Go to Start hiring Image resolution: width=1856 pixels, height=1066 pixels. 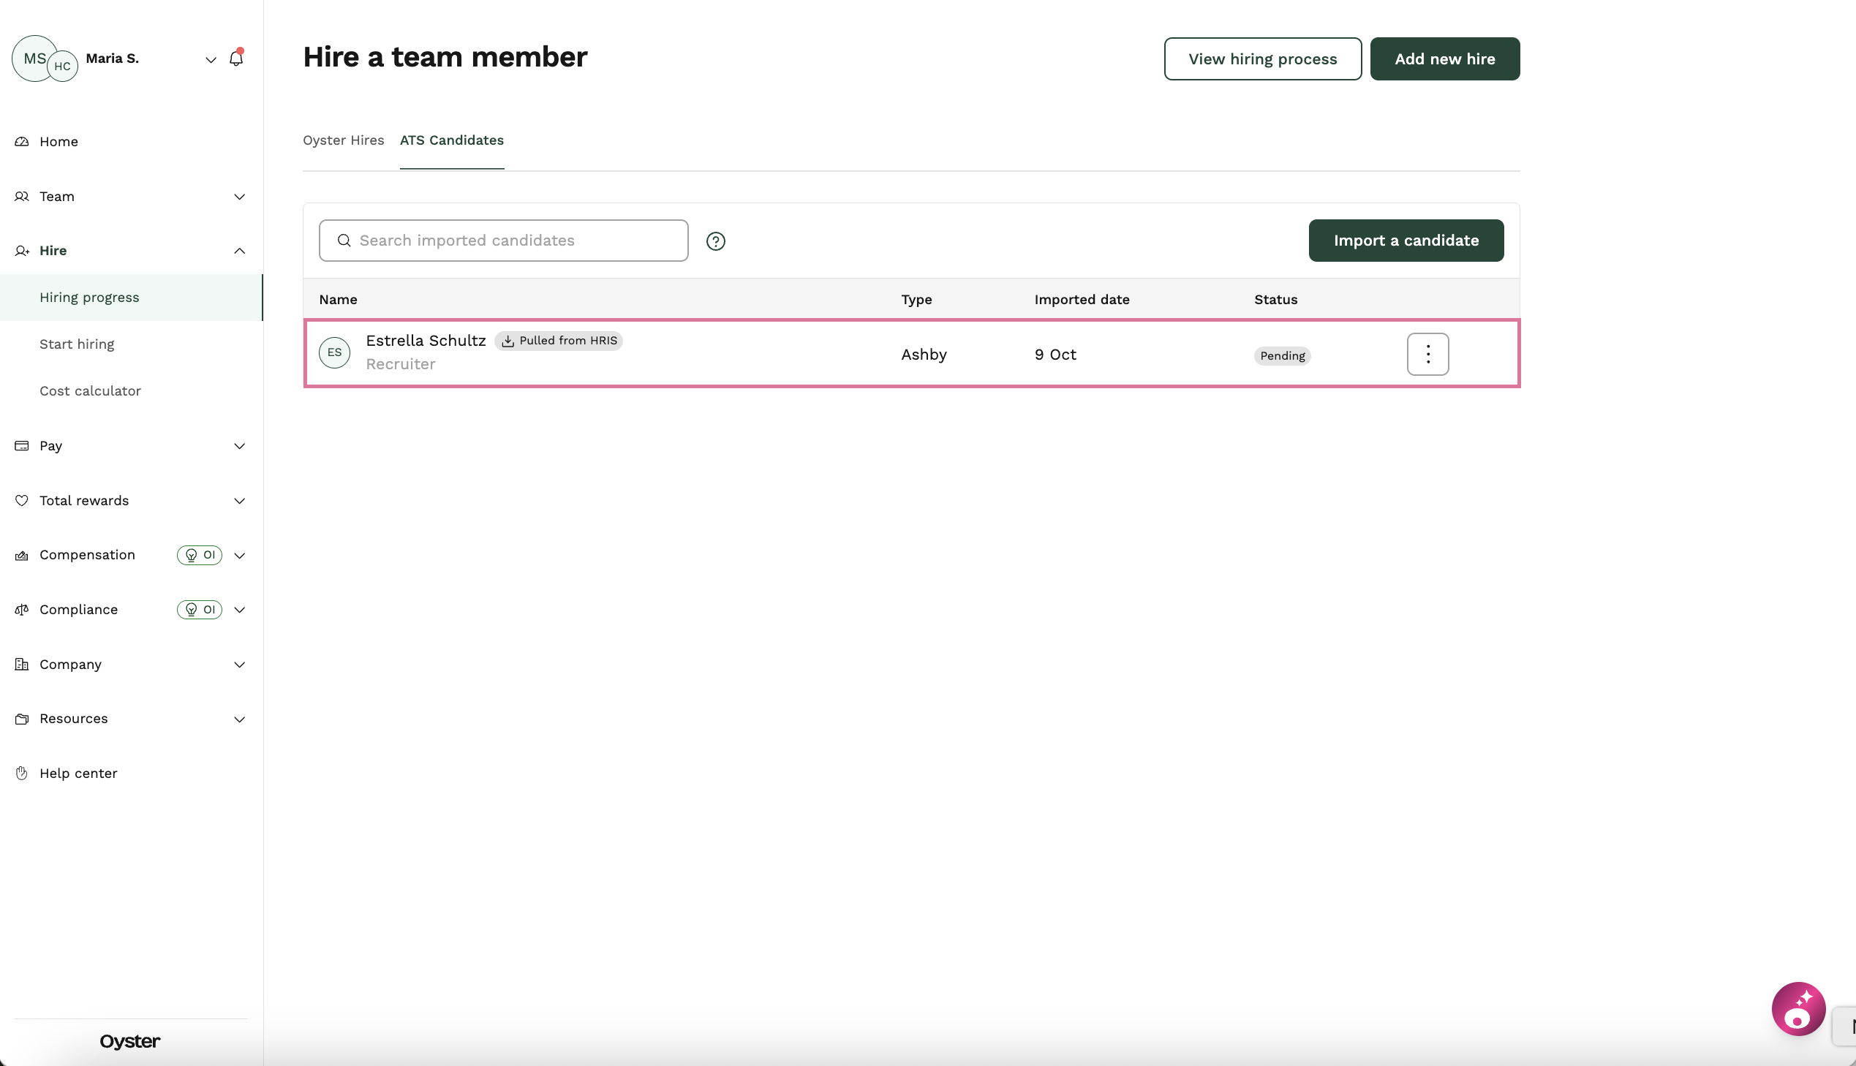click(77, 344)
